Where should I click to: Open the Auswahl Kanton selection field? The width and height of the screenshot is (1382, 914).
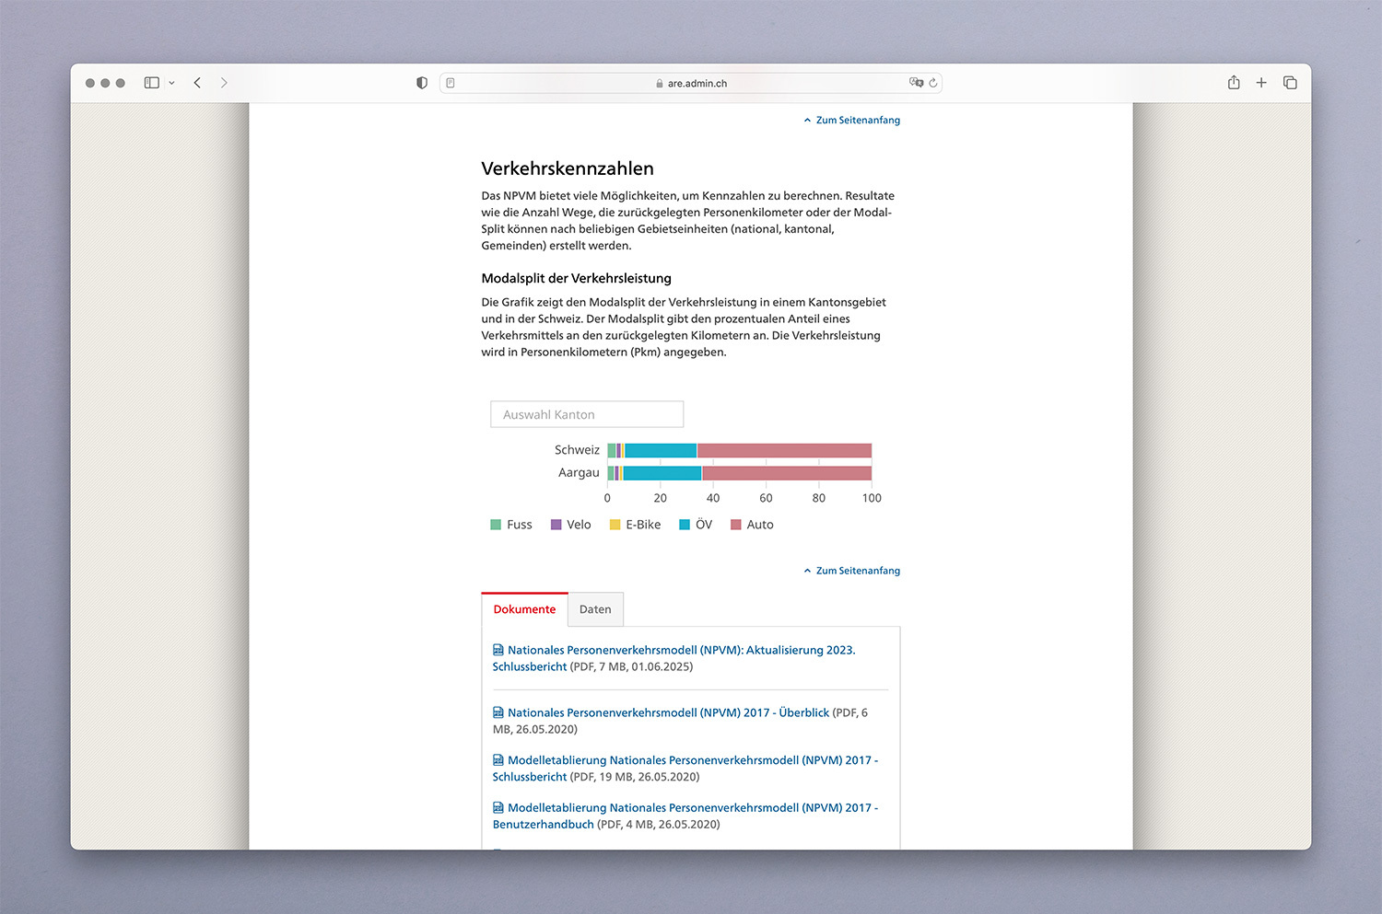(x=587, y=414)
